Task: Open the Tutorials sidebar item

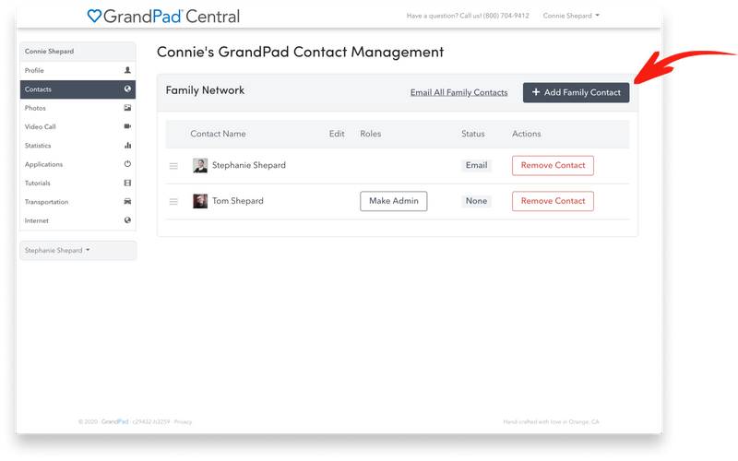Action: 39,183
